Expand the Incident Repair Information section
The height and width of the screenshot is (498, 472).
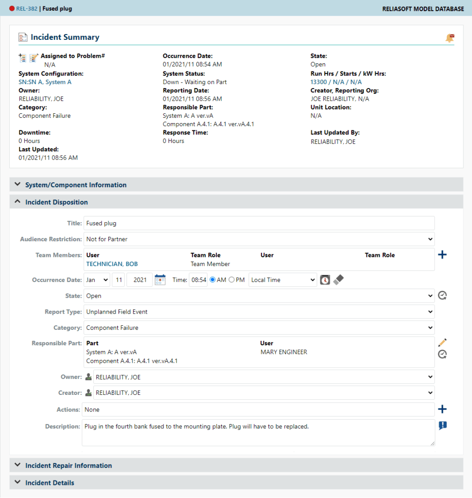pos(68,465)
